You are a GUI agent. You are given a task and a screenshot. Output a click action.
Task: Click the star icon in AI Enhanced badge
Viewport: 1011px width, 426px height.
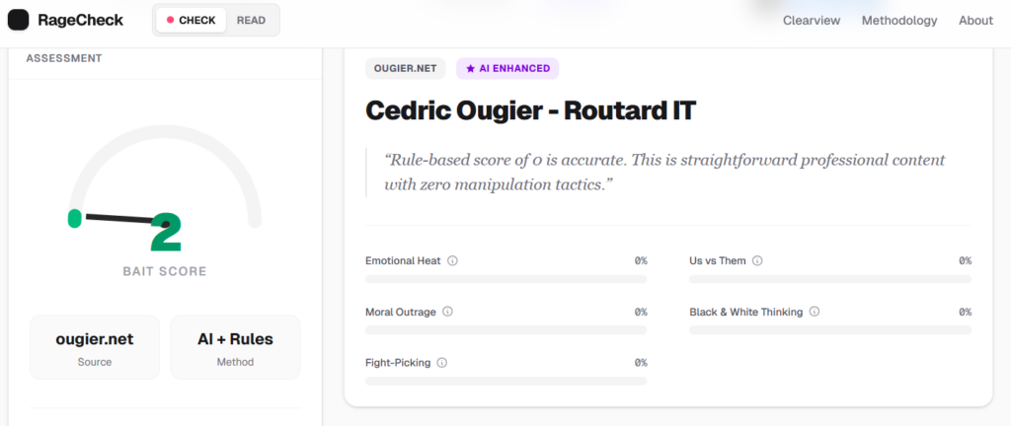pyautogui.click(x=470, y=69)
